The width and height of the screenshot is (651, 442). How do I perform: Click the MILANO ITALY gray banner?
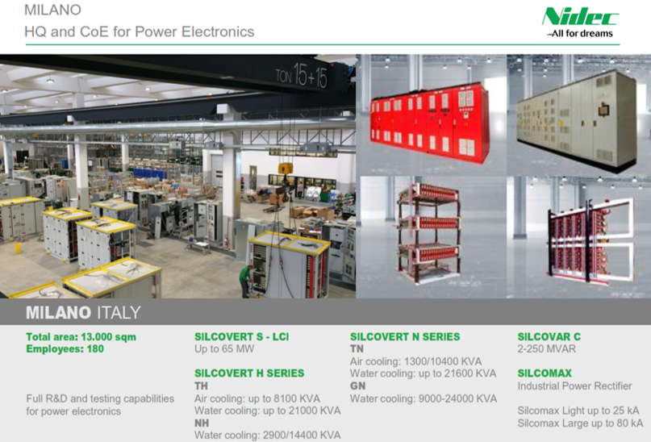tap(323, 313)
